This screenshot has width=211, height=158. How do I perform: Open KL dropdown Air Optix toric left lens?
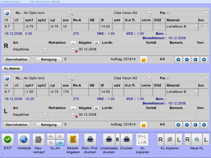click(69, 79)
